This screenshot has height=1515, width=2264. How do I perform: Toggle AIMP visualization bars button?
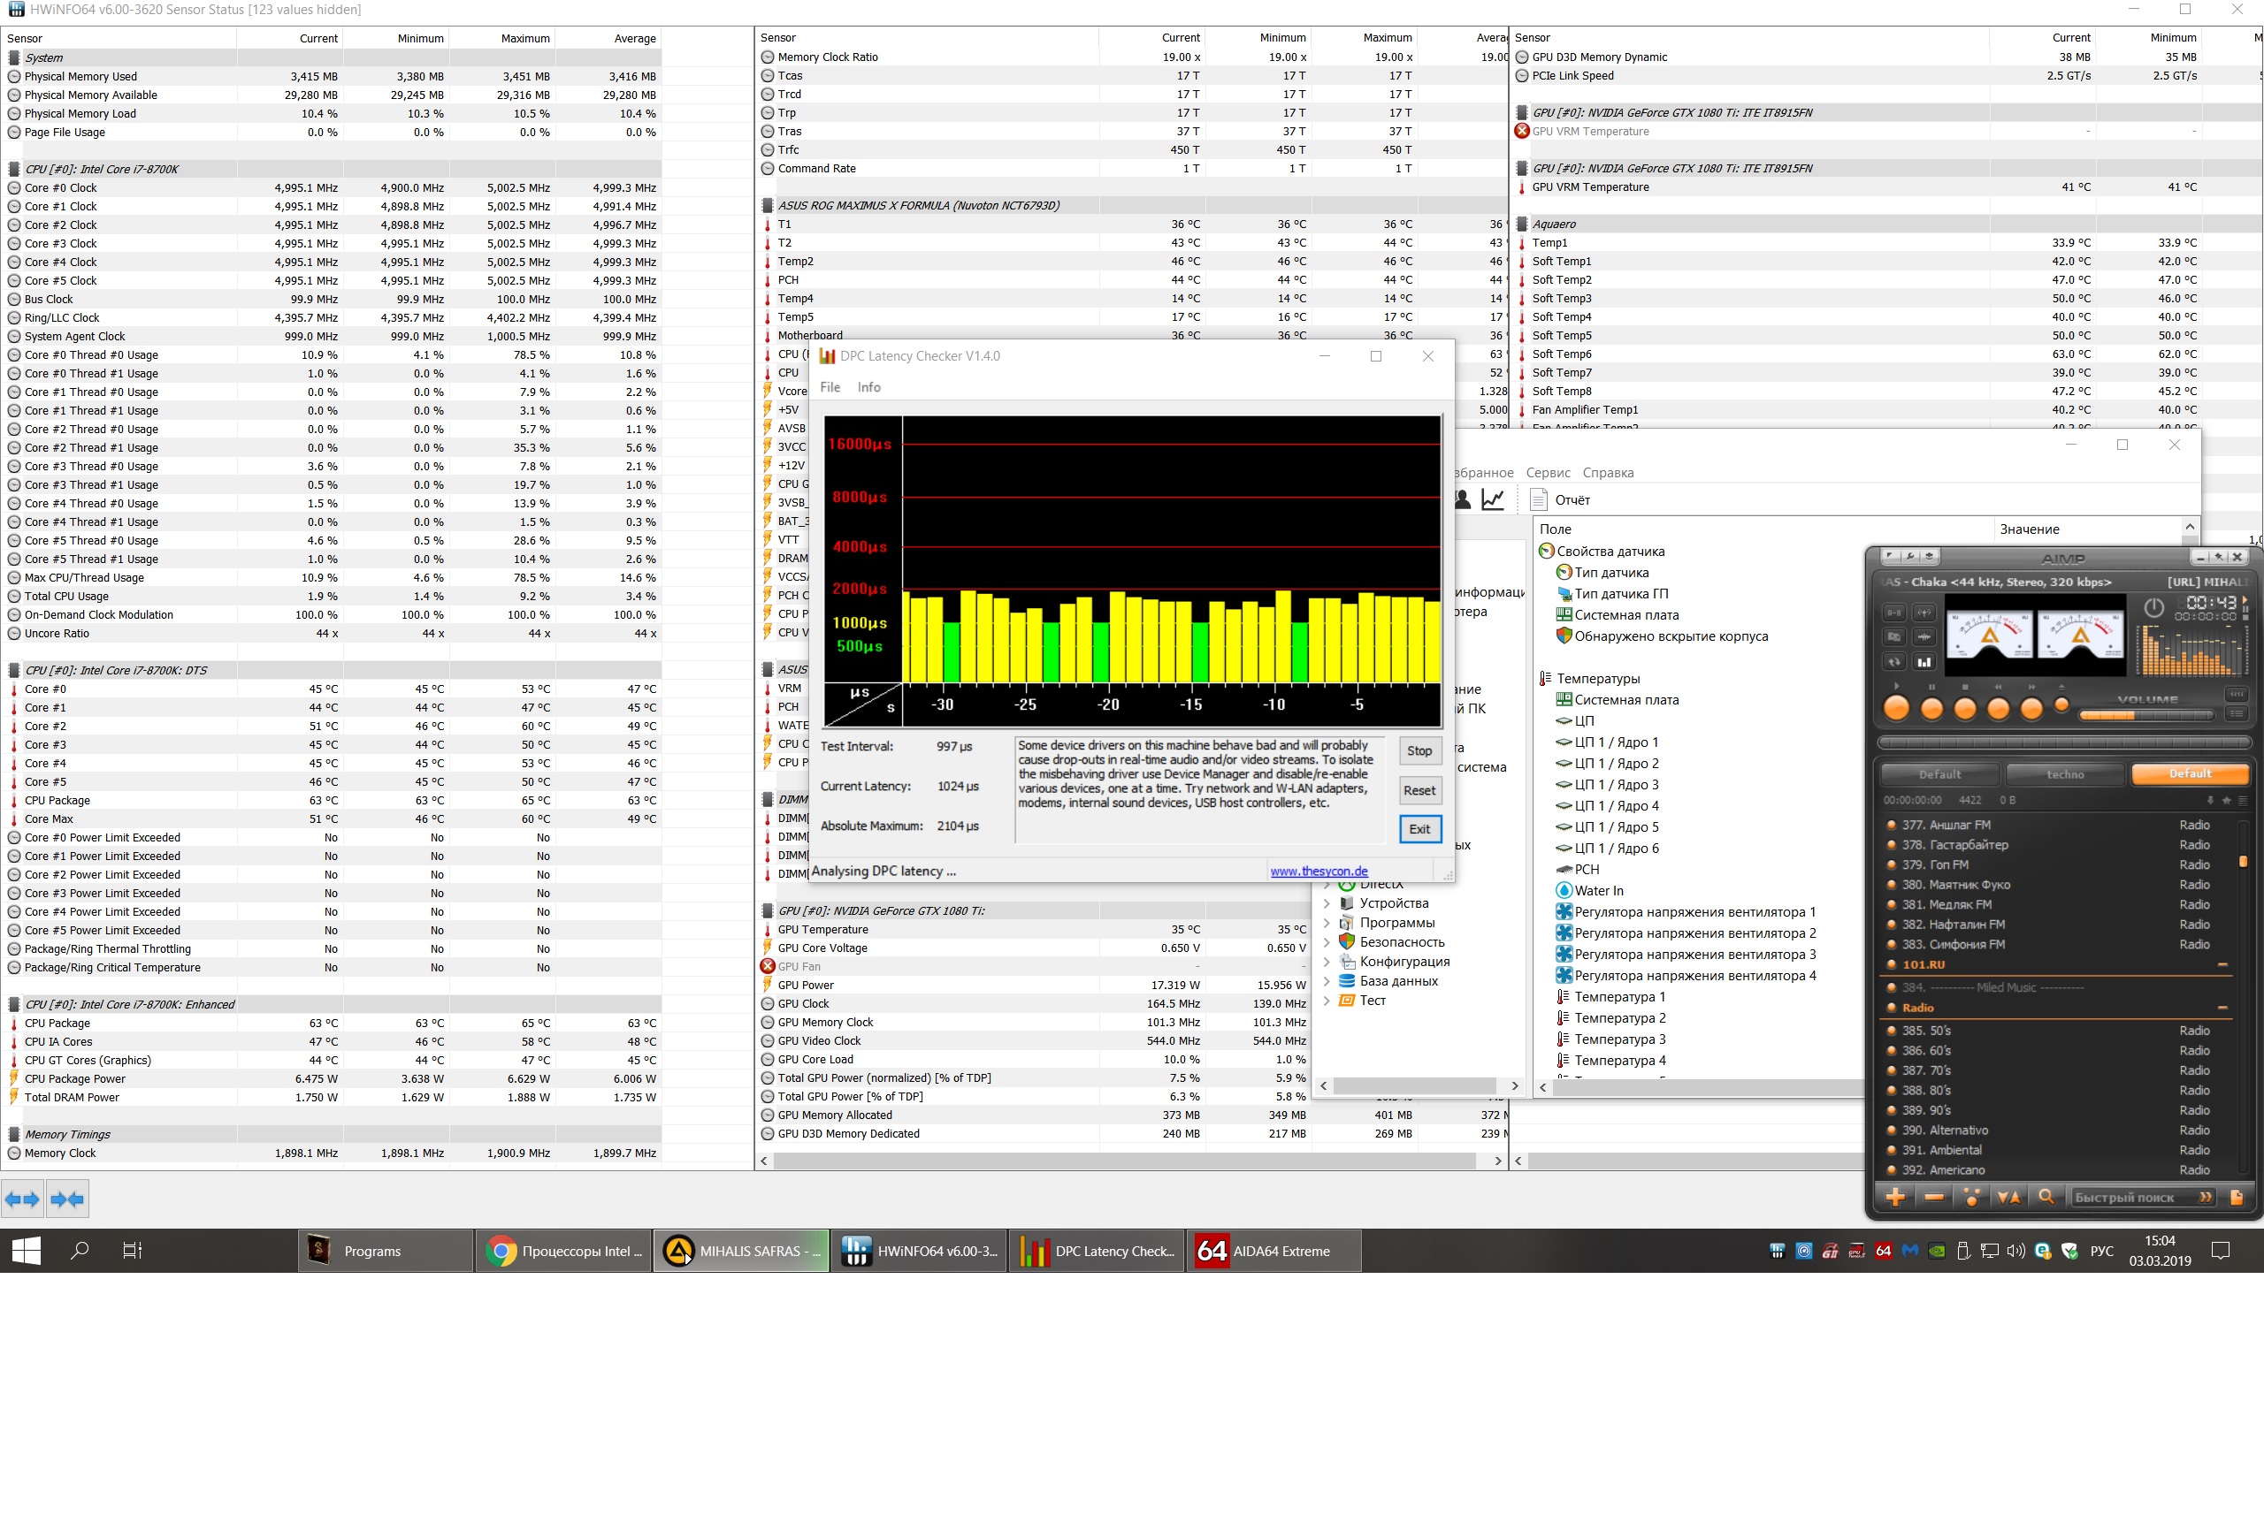[1924, 662]
